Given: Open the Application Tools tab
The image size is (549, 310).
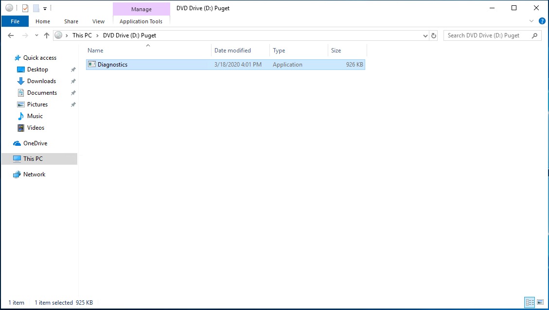Looking at the screenshot, I should (141, 21).
